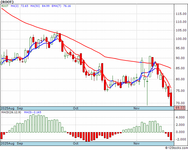
Task: Click the Nov label on MACD axis
Action: pyautogui.click(x=137, y=143)
